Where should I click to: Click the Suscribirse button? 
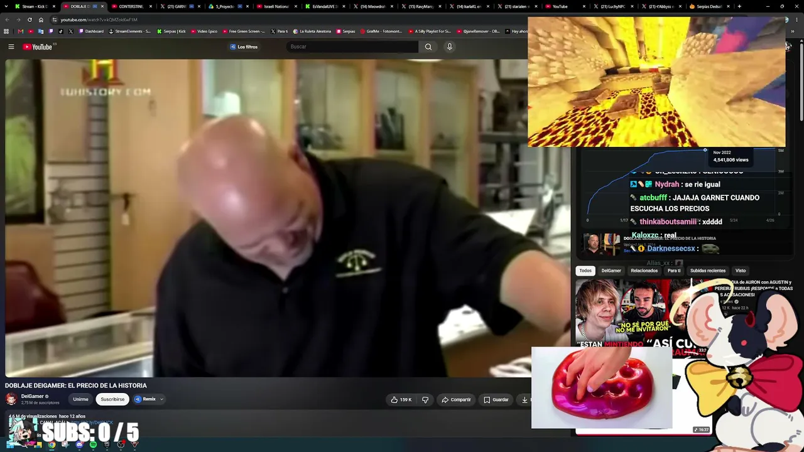coord(112,399)
